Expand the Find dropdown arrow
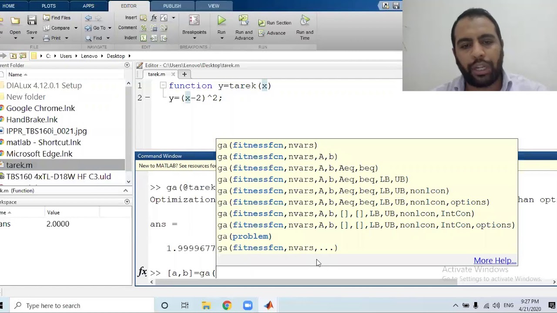 (x=108, y=38)
